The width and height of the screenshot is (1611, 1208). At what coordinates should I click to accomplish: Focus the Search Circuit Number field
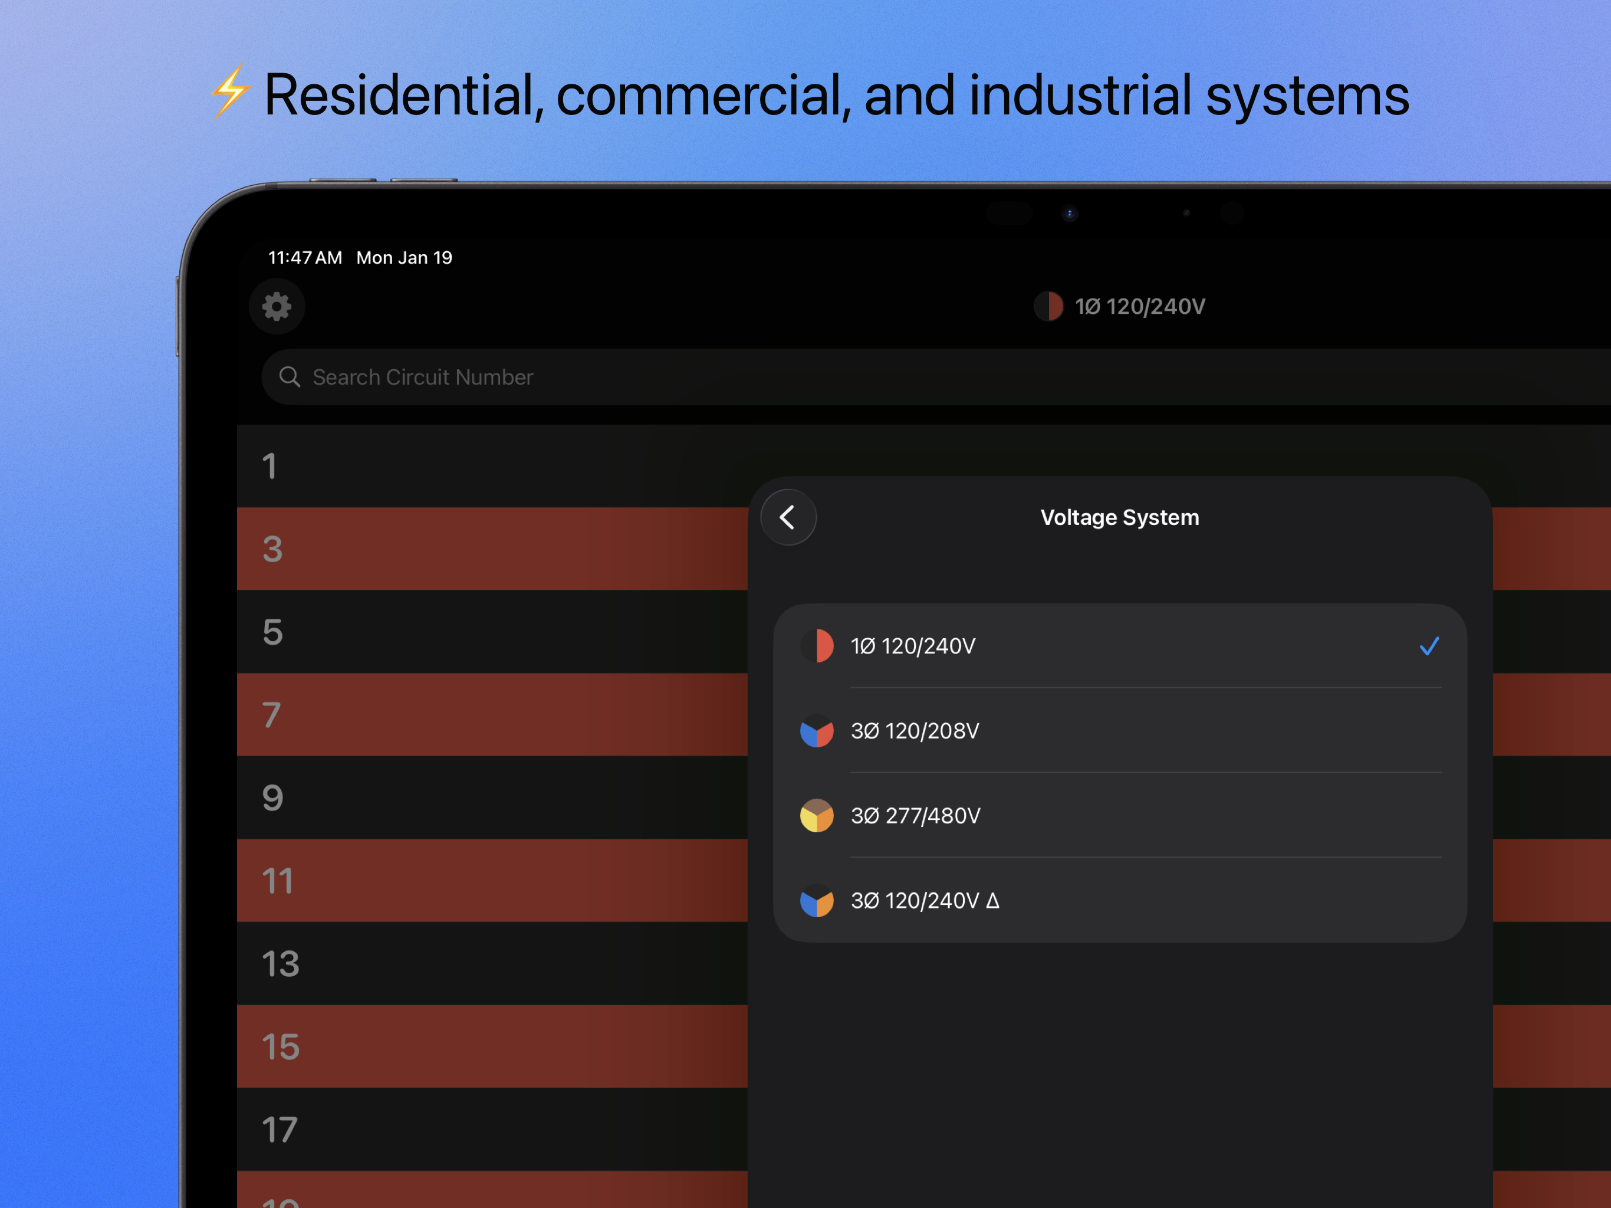coord(936,377)
